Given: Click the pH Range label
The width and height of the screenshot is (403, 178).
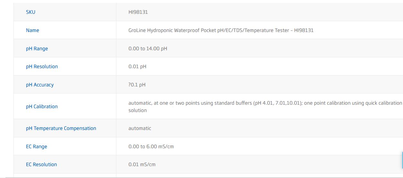Looking at the screenshot, I should coord(37,49).
